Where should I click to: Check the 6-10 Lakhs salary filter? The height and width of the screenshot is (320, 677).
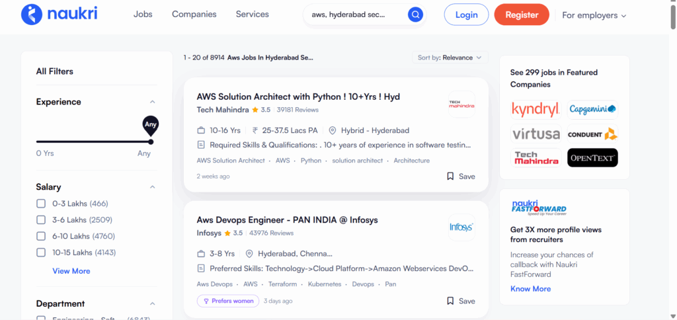click(x=41, y=236)
